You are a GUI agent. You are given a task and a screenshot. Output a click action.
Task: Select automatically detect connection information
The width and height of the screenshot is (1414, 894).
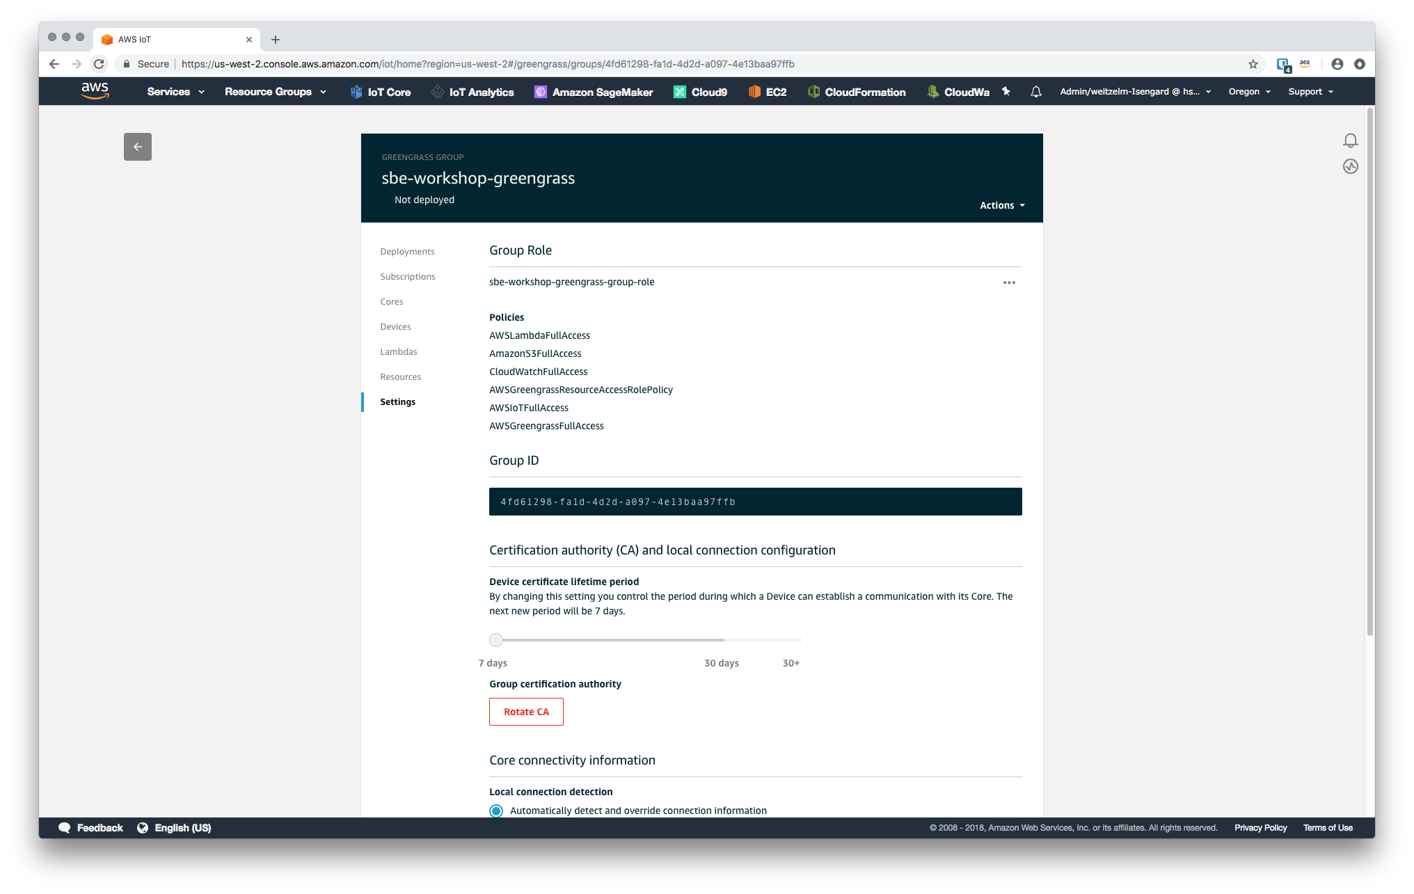click(496, 811)
